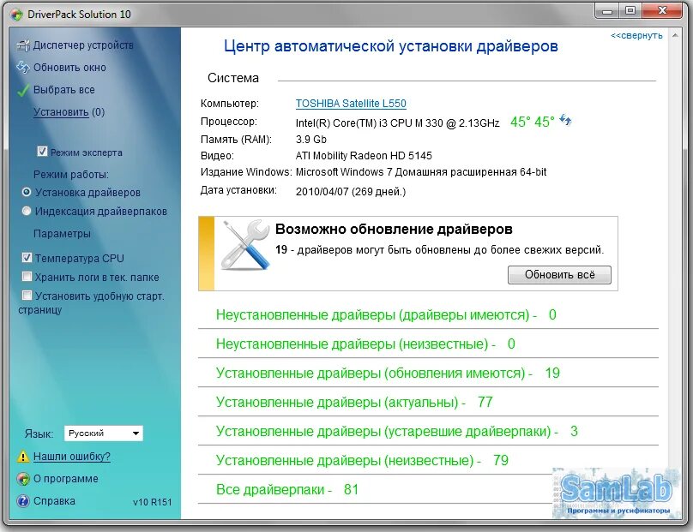Click the Режим работы: label
This screenshot has width=693, height=532.
[x=70, y=175]
